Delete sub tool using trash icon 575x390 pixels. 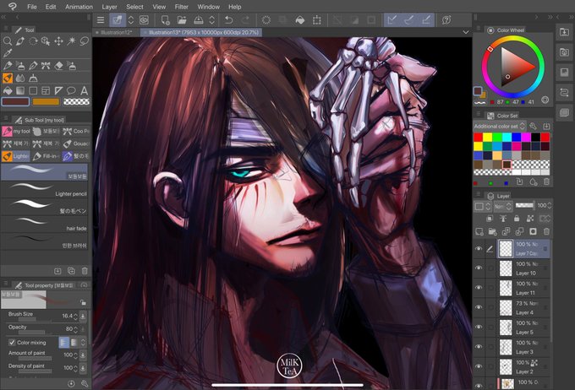click(85, 271)
